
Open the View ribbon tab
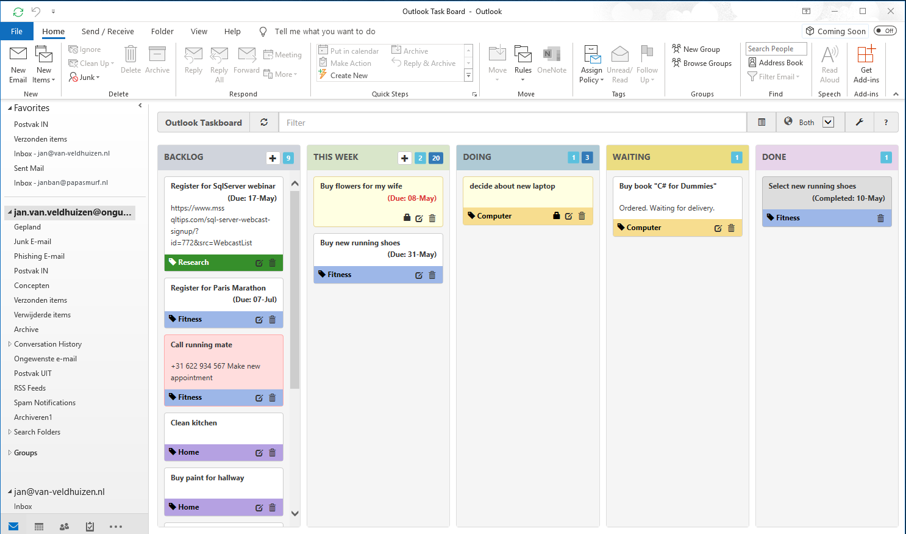point(199,31)
